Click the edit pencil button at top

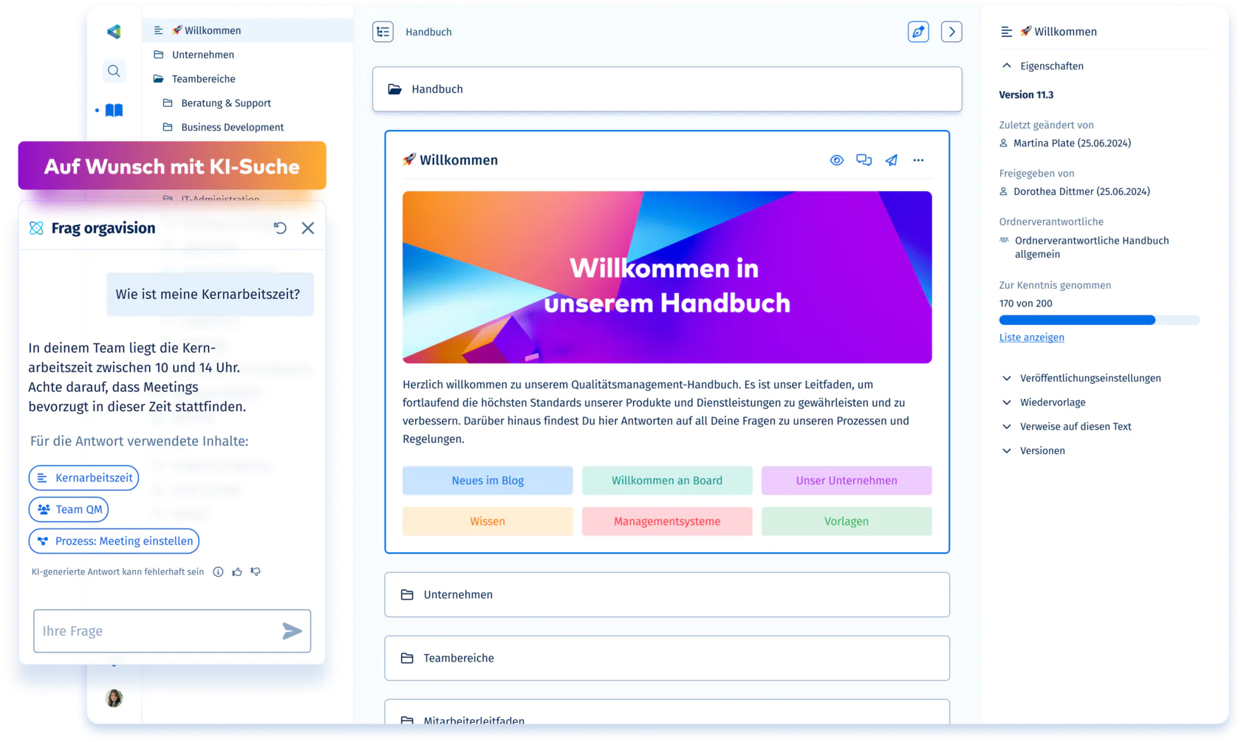(918, 32)
